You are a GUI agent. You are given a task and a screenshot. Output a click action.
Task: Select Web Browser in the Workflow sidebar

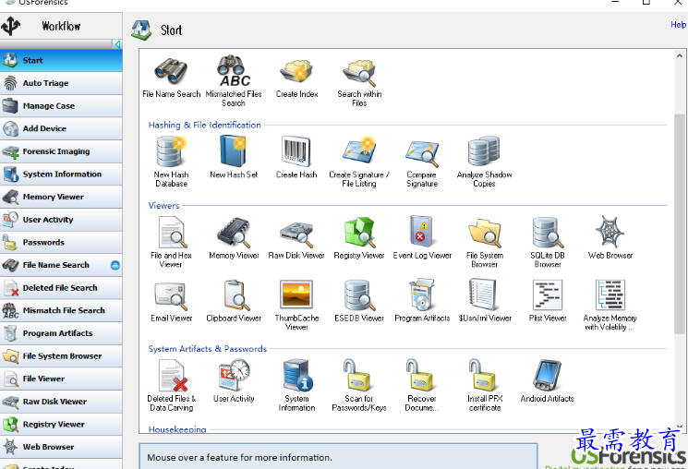tap(61, 447)
